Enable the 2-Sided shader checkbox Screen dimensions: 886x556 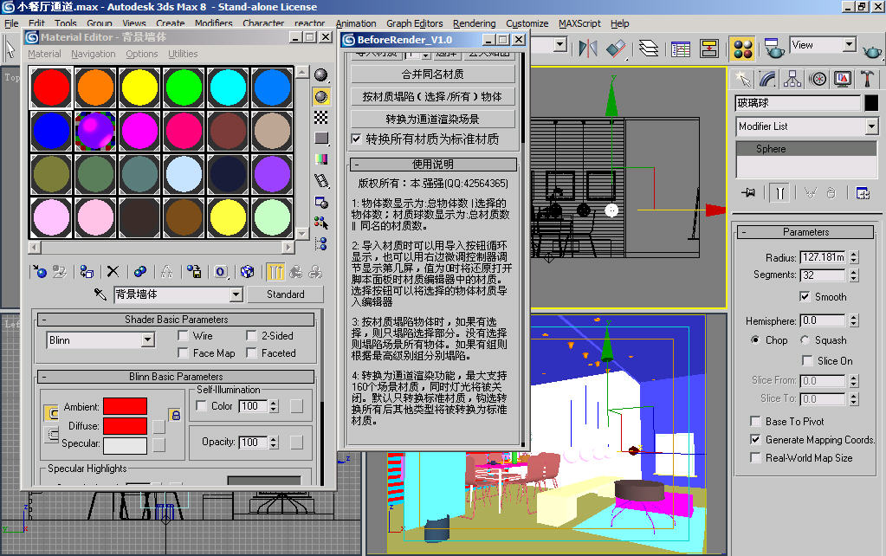pyautogui.click(x=252, y=336)
